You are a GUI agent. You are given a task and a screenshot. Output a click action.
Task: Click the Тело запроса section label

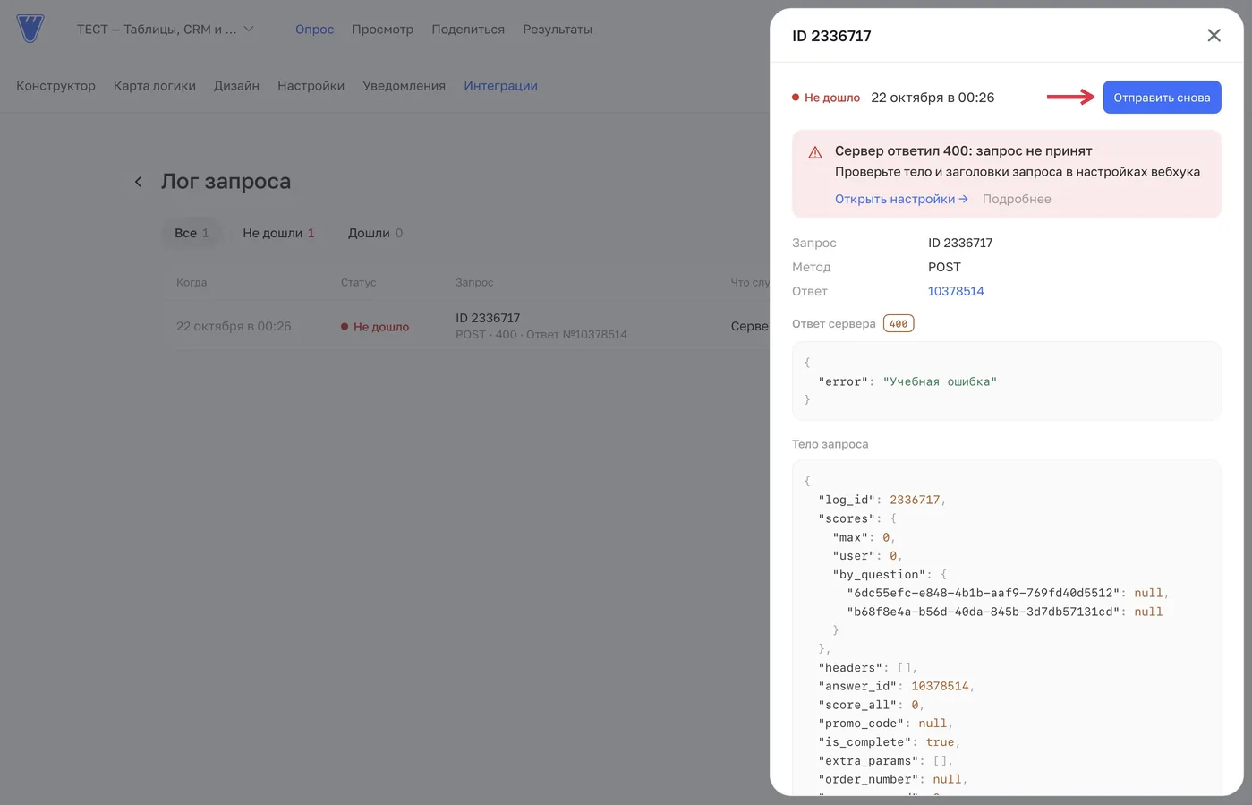[x=830, y=444]
